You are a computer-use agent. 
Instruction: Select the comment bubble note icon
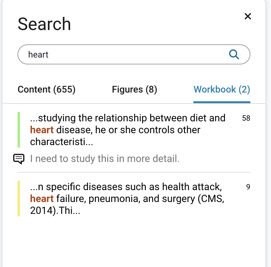click(19, 159)
